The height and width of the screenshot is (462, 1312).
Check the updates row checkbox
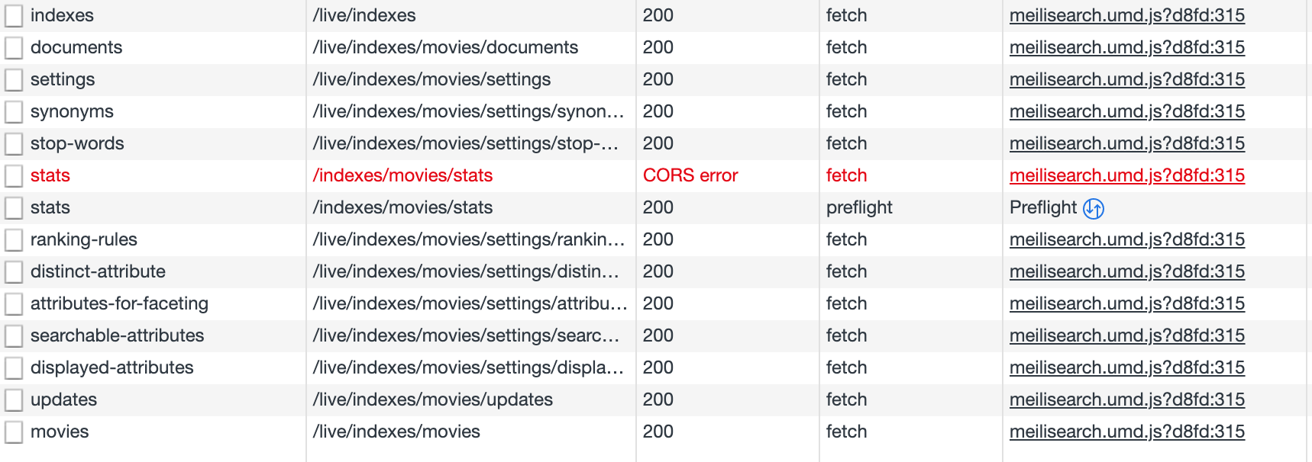(14, 399)
